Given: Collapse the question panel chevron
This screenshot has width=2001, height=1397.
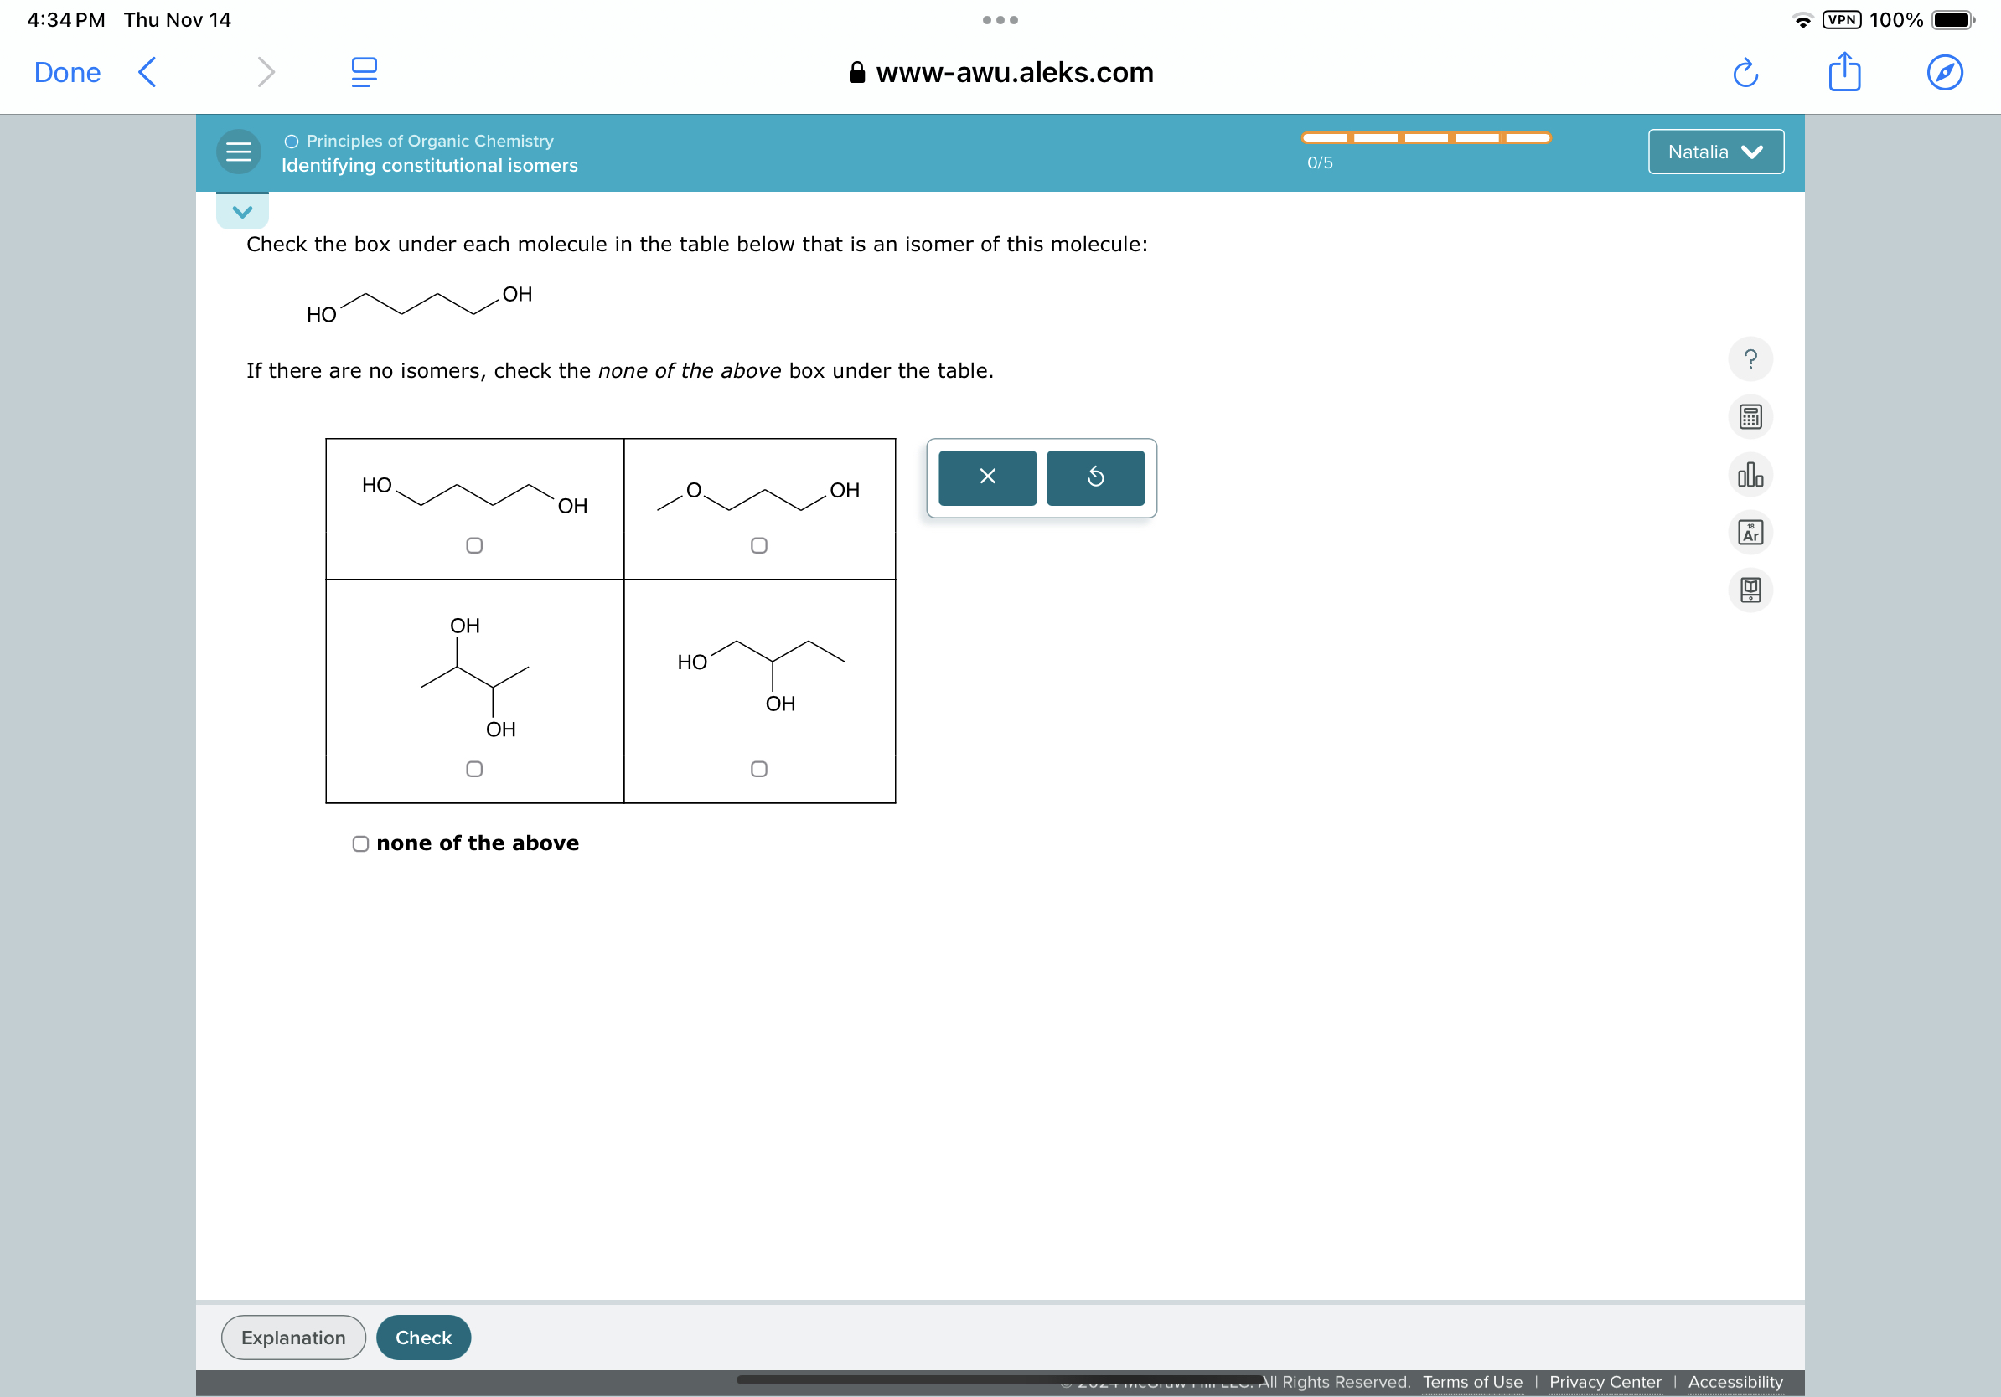Looking at the screenshot, I should 241,209.
